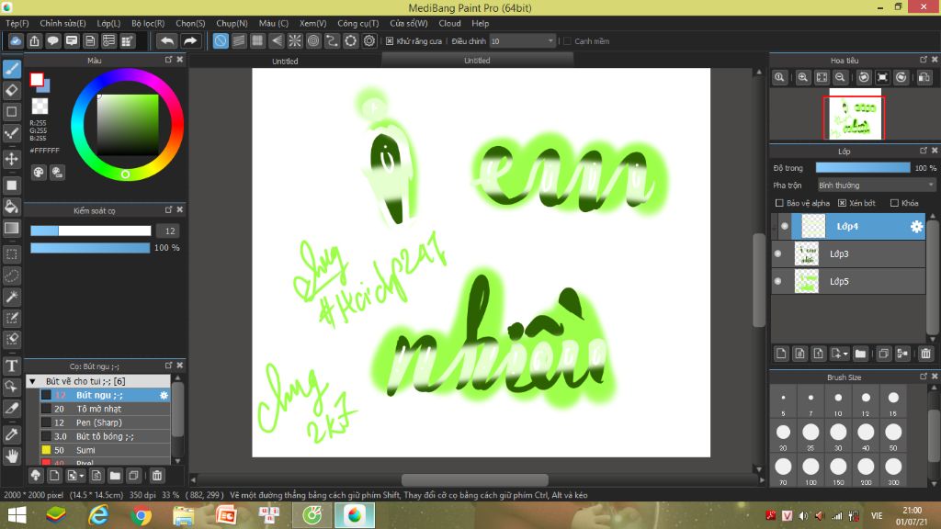Enable the Bảo vệ alpha checkbox
This screenshot has width=941, height=529.
pyautogui.click(x=779, y=203)
